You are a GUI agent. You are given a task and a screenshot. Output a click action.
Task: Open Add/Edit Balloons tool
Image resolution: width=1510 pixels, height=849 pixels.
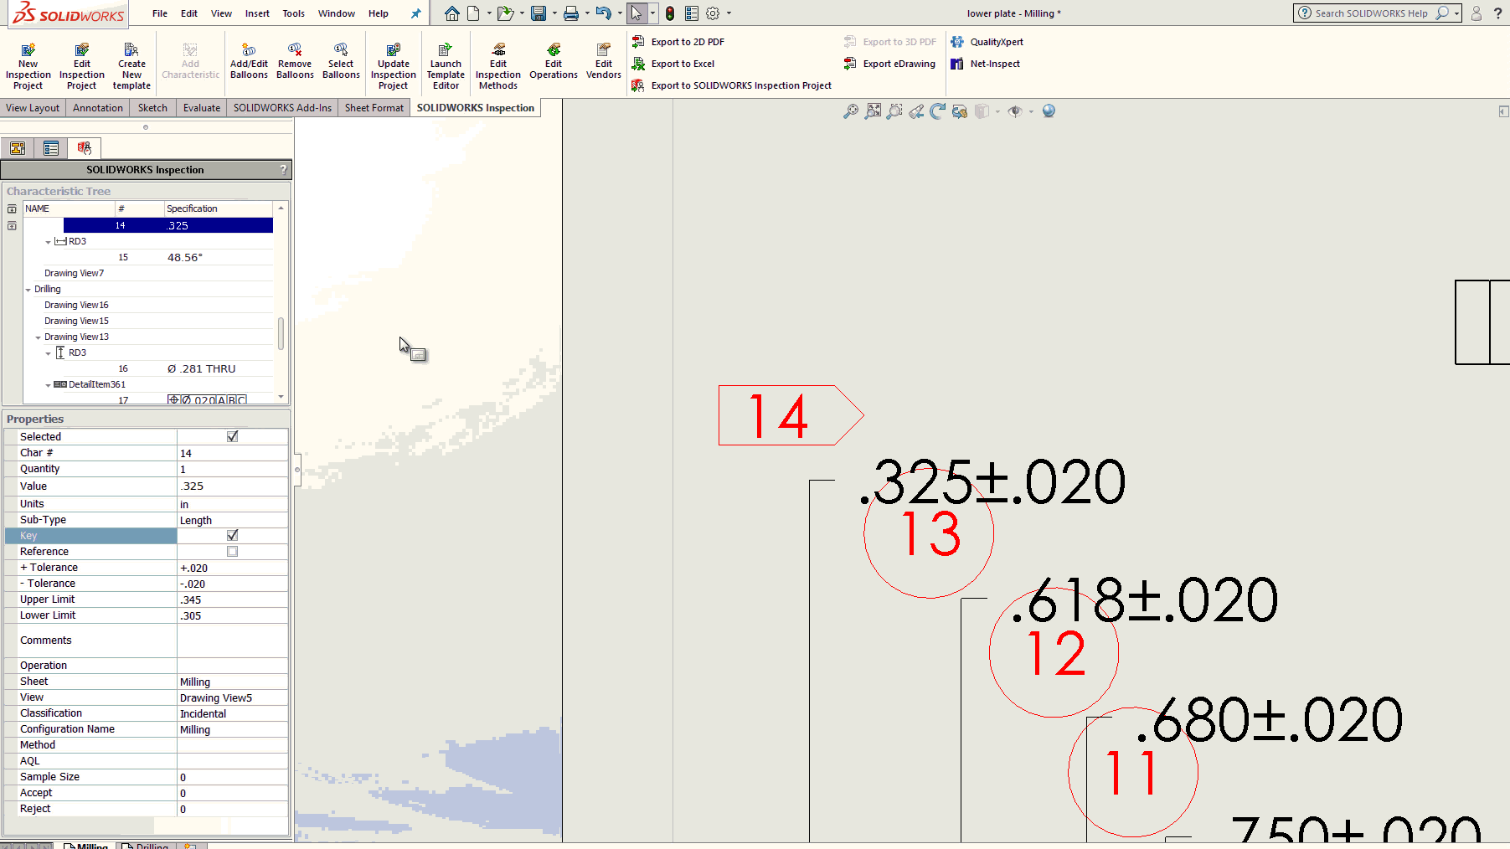249,50
